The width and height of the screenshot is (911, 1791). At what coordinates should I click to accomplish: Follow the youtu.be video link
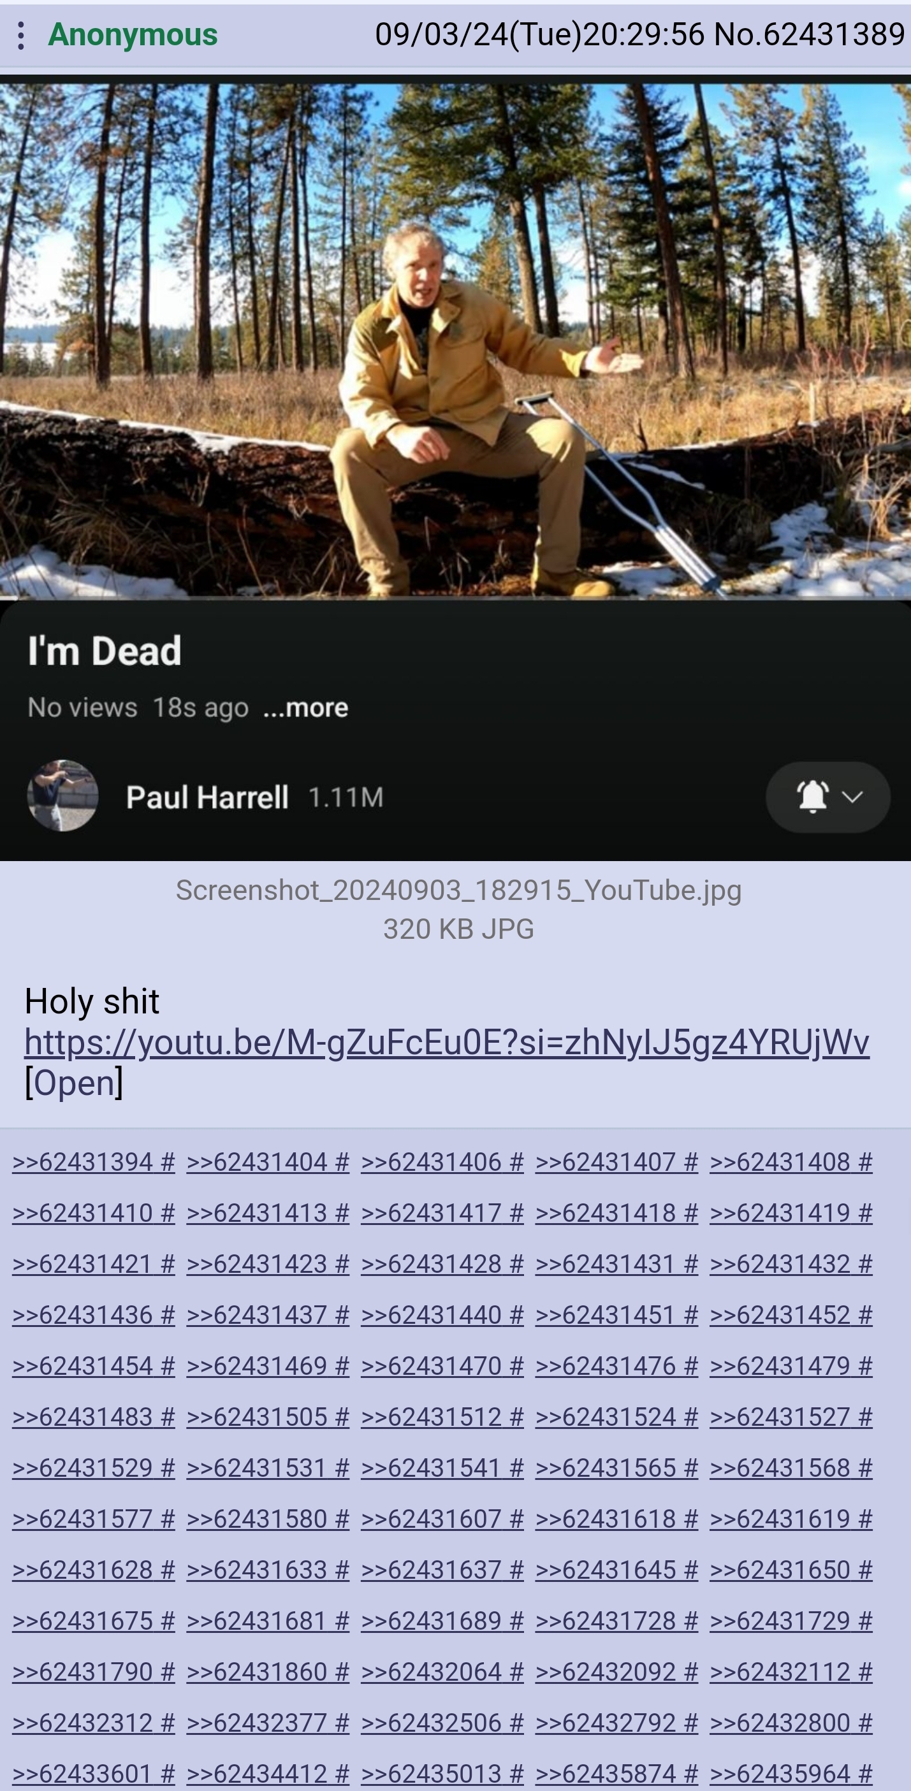pyautogui.click(x=446, y=1042)
